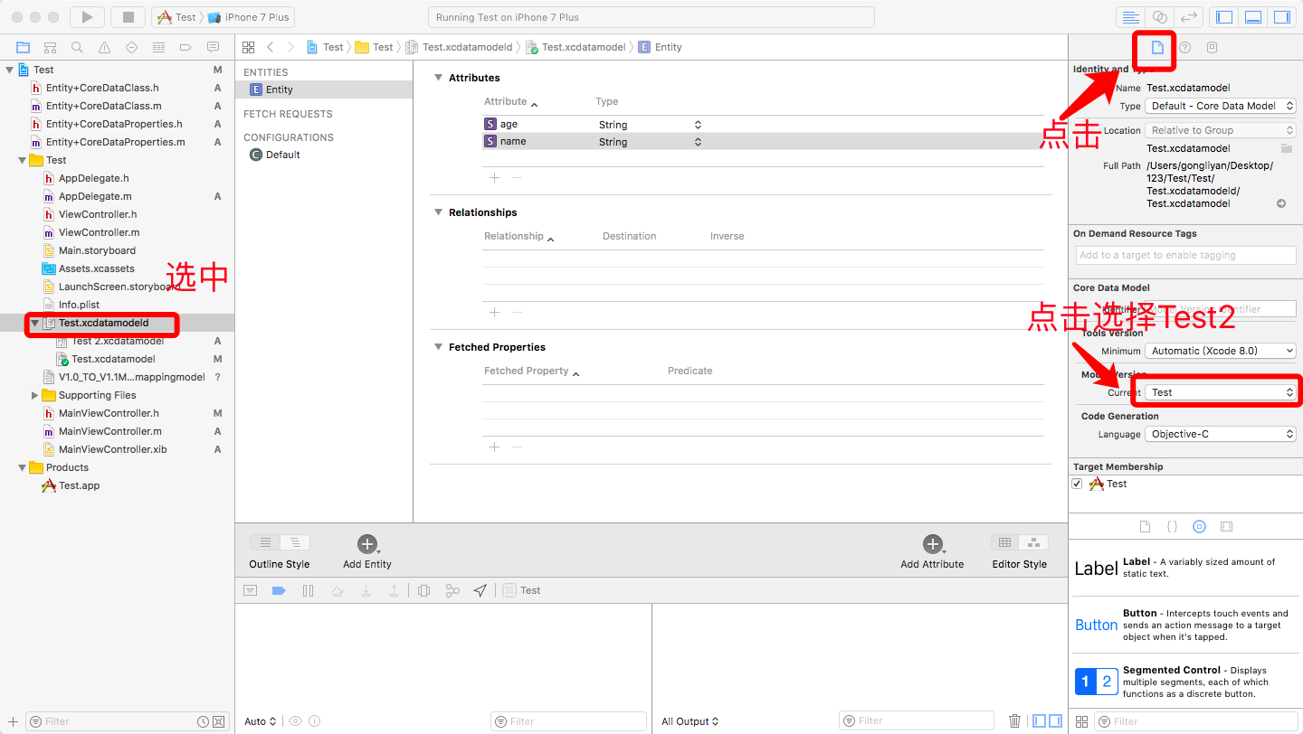This screenshot has width=1303, height=734.
Task: Show the Object library tab
Action: [x=1199, y=526]
